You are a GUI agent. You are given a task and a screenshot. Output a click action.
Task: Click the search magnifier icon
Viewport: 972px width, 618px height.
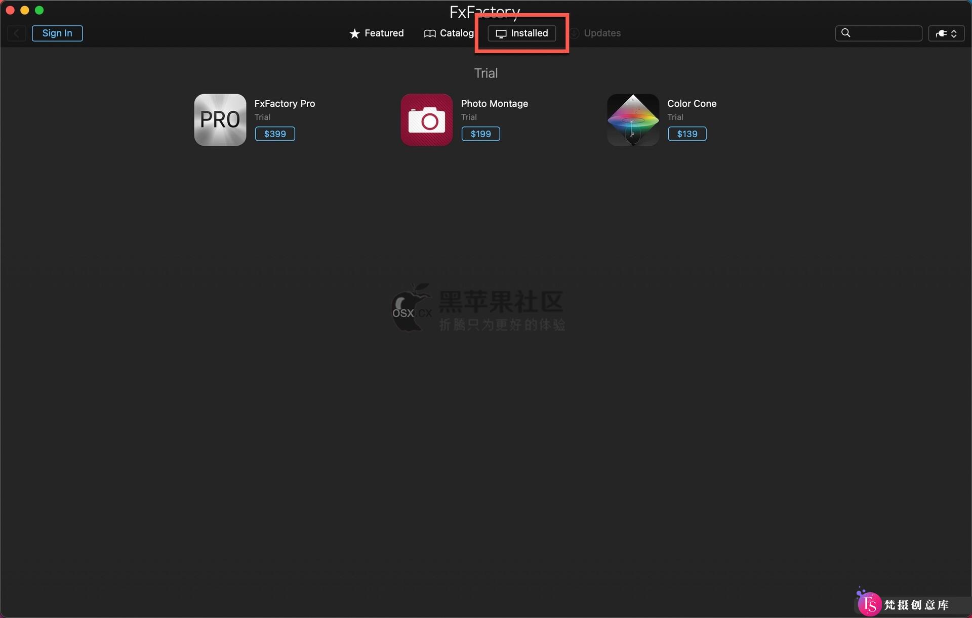point(845,33)
